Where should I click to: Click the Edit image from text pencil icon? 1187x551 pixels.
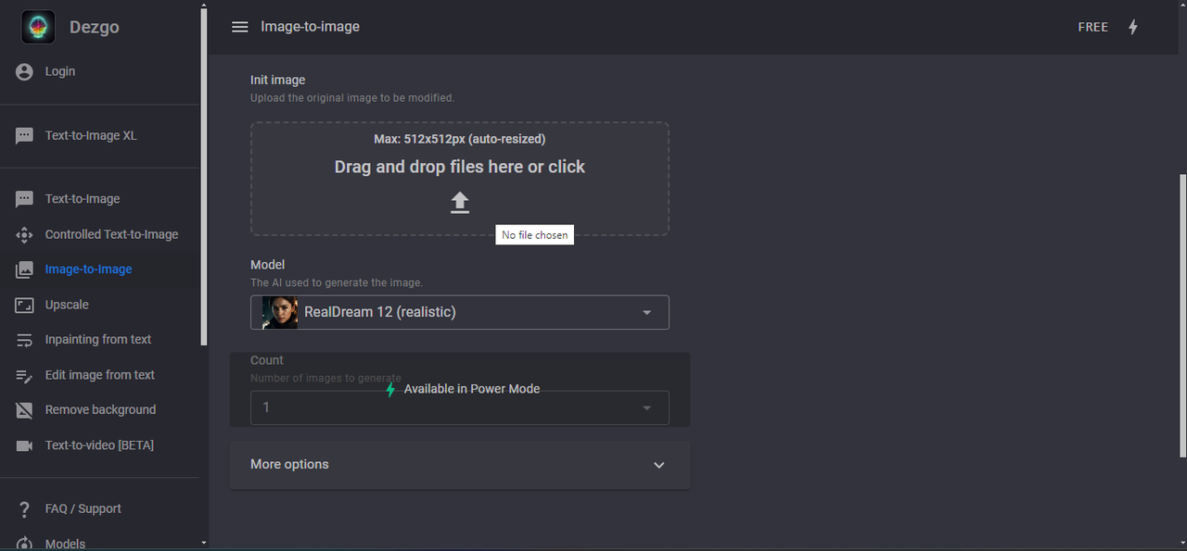tap(25, 375)
